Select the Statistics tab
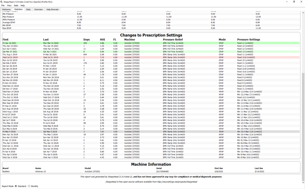This screenshot has height=189, width=305. point(18,9)
